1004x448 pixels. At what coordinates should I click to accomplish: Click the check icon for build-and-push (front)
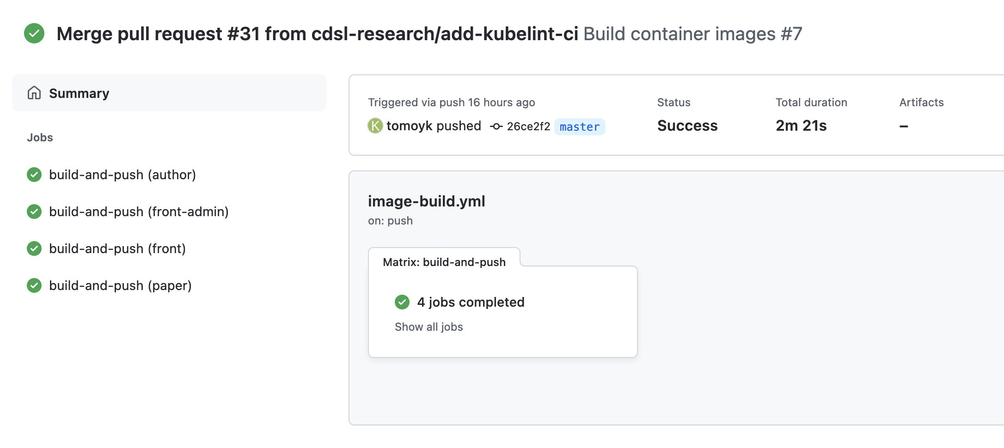tap(34, 248)
